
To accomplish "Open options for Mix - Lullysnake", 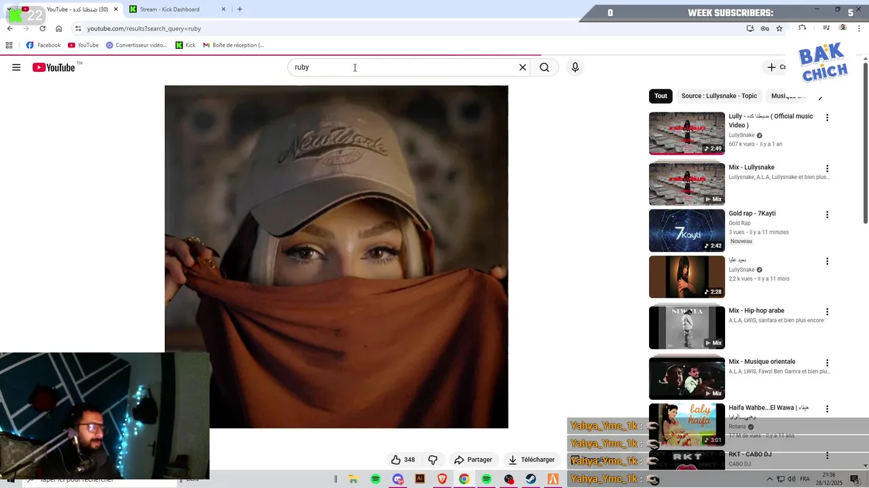I will coord(827,168).
